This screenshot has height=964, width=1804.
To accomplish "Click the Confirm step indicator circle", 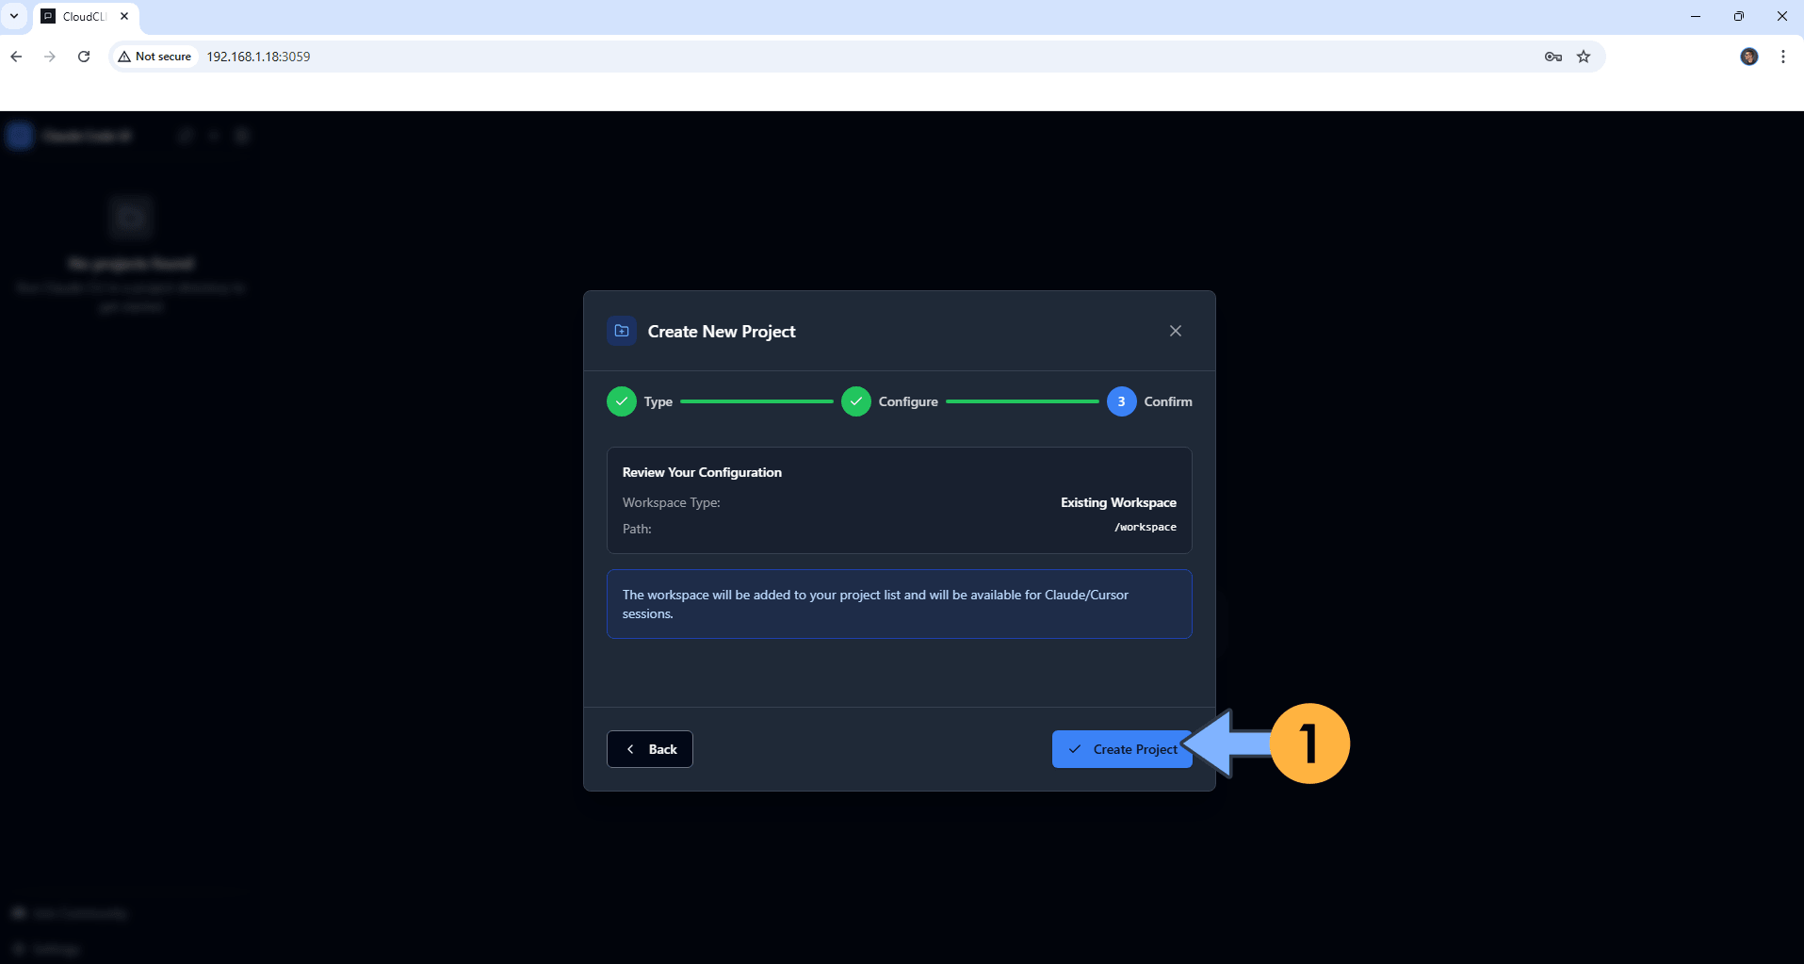I will [1121, 400].
